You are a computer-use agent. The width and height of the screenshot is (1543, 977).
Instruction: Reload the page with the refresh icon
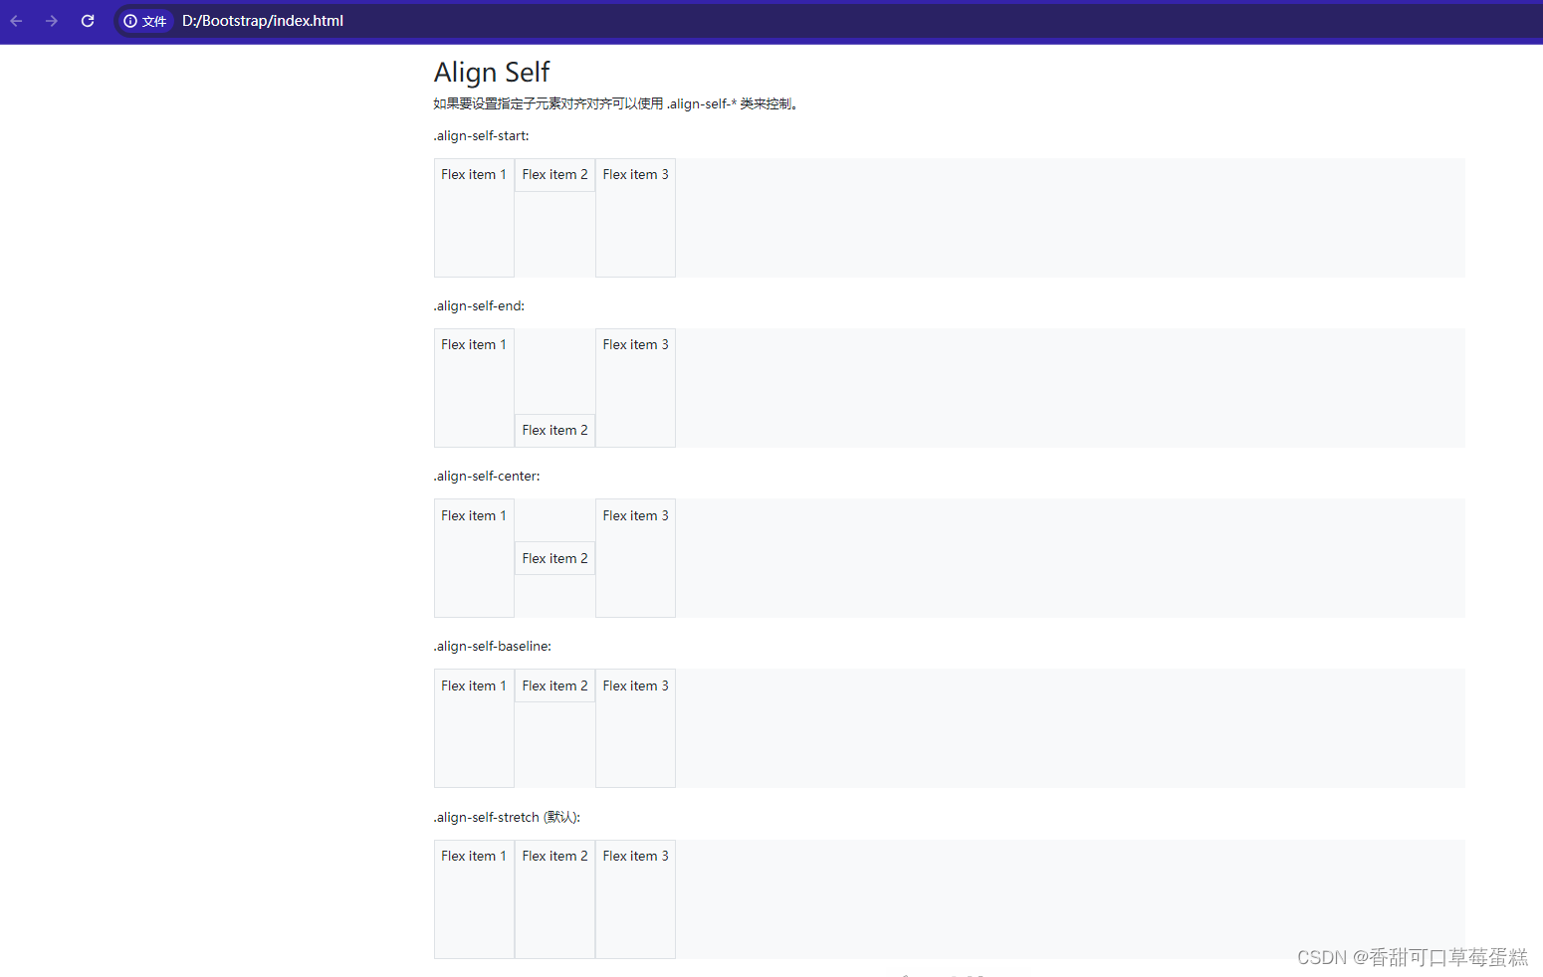coord(87,20)
